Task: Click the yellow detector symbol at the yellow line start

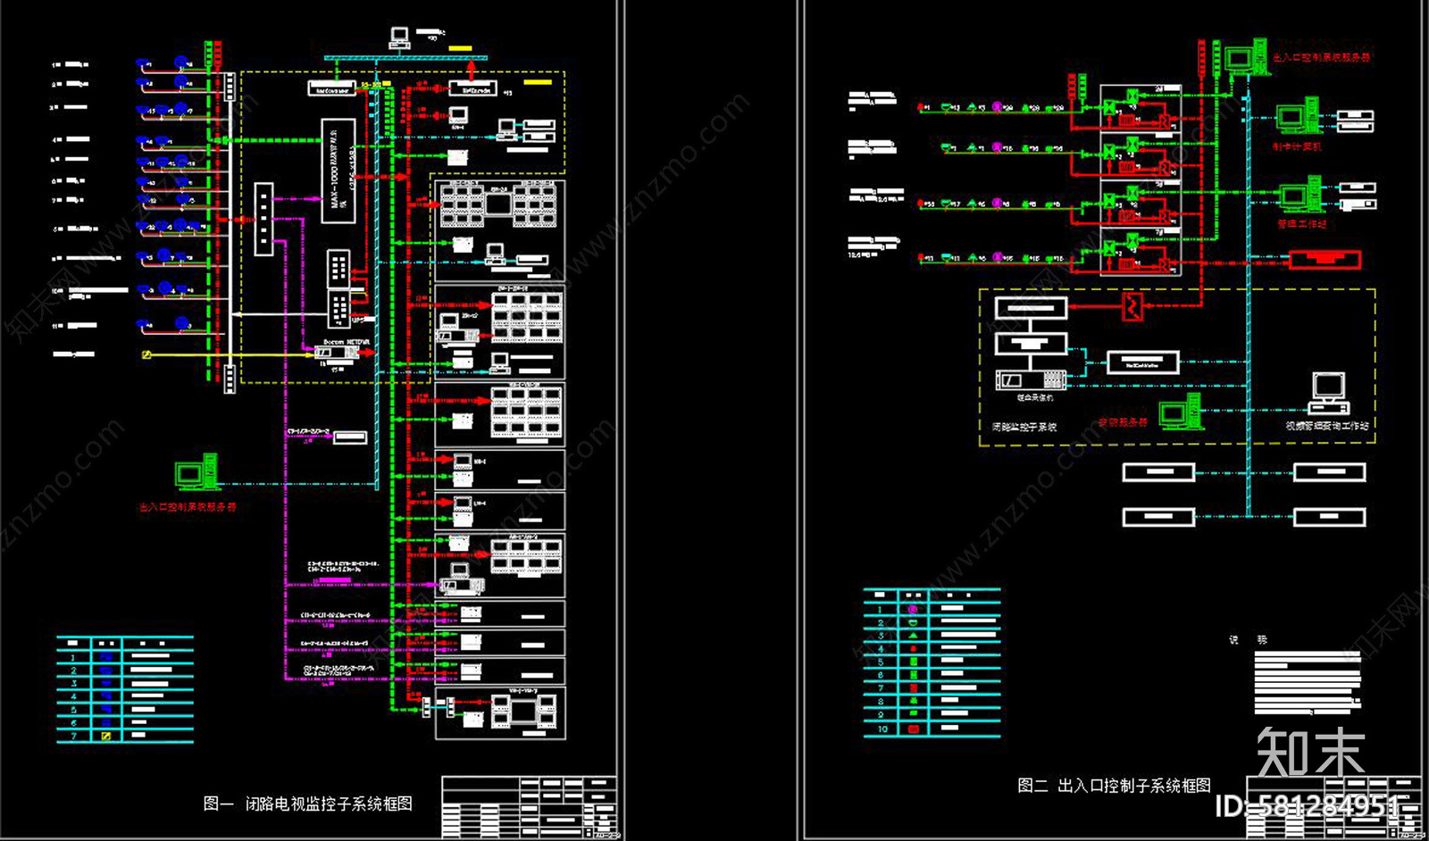Action: 147,355
